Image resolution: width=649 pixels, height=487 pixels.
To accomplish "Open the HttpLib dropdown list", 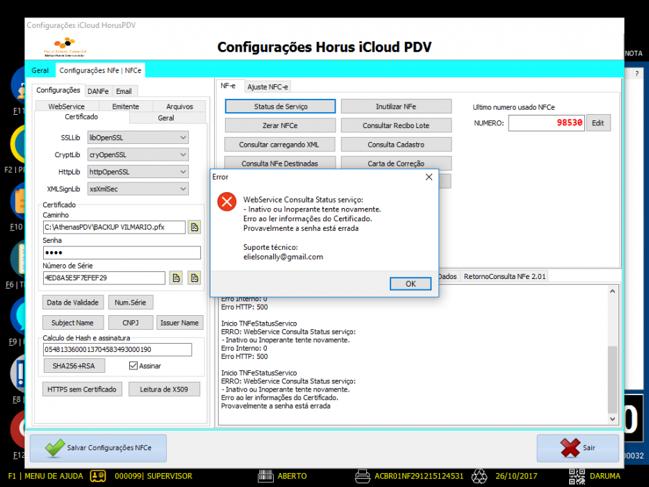I will point(138,172).
